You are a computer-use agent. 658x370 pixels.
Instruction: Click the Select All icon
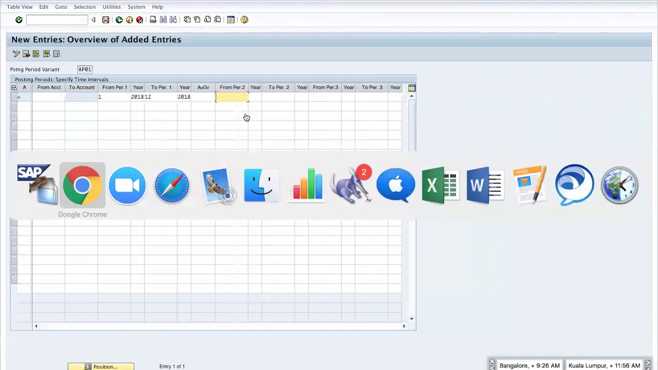[36, 53]
